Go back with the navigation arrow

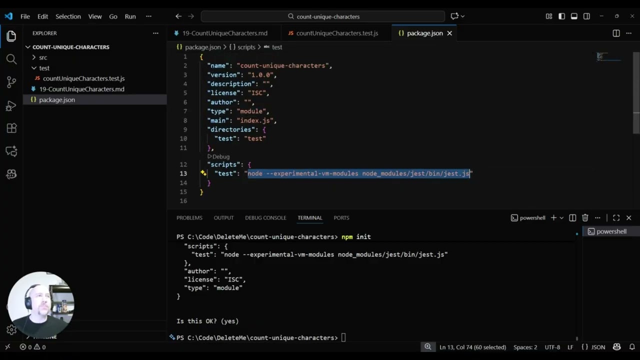tap(178, 16)
